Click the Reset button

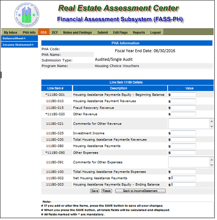pyautogui.click(x=106, y=191)
